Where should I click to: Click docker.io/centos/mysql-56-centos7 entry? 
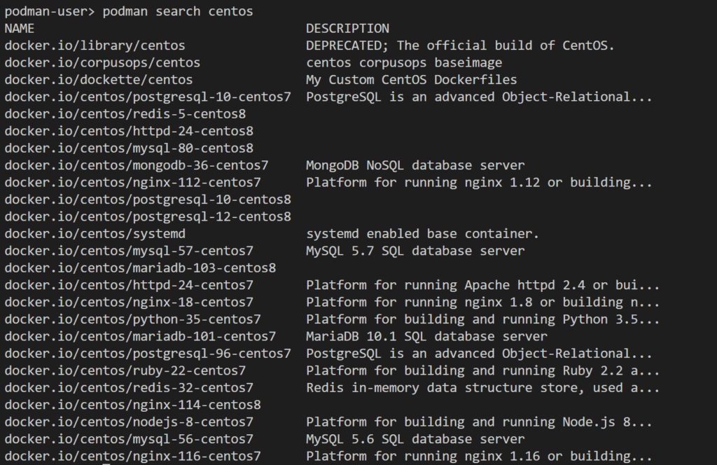click(129, 439)
